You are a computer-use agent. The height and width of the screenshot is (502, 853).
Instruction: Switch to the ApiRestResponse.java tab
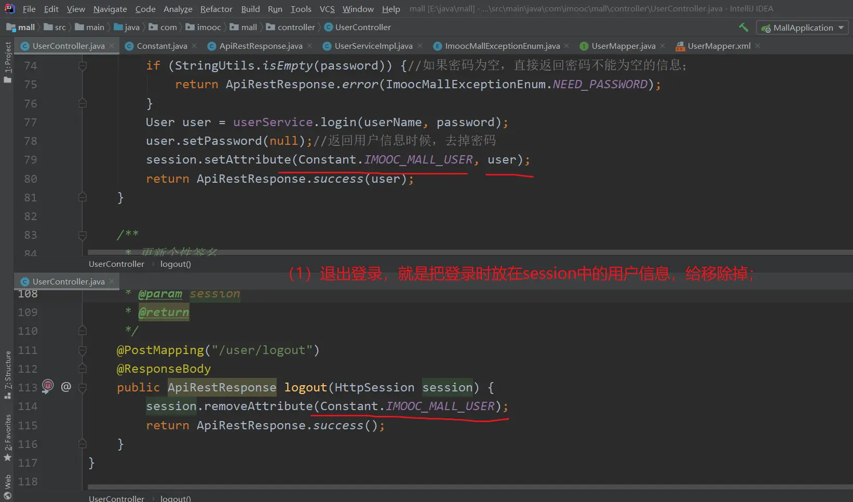260,46
